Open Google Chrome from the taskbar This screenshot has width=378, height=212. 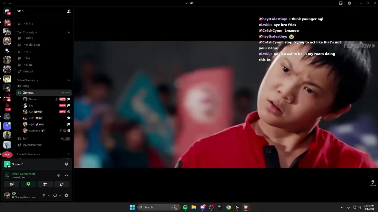[229, 207]
